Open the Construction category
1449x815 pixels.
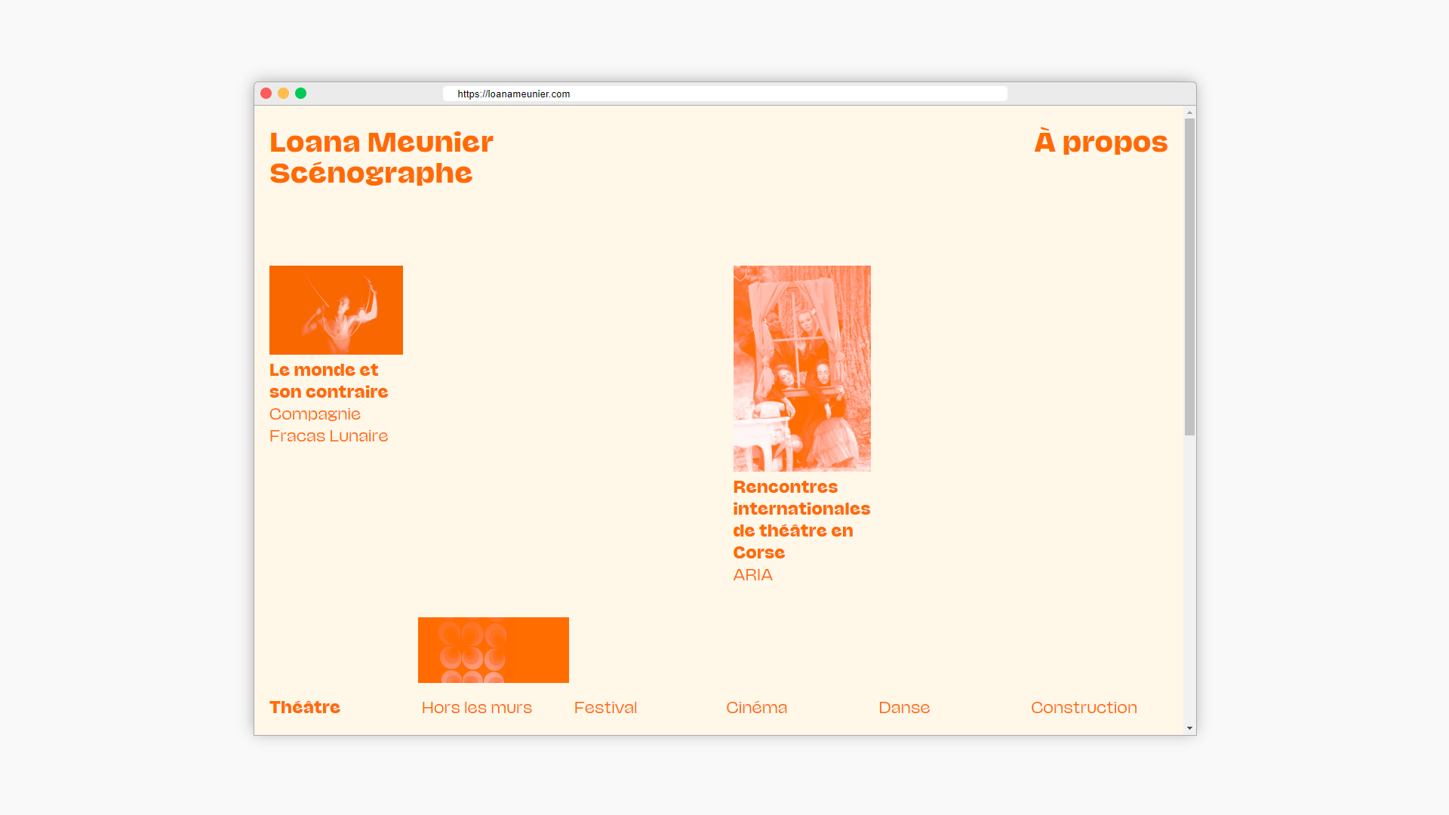pos(1084,707)
